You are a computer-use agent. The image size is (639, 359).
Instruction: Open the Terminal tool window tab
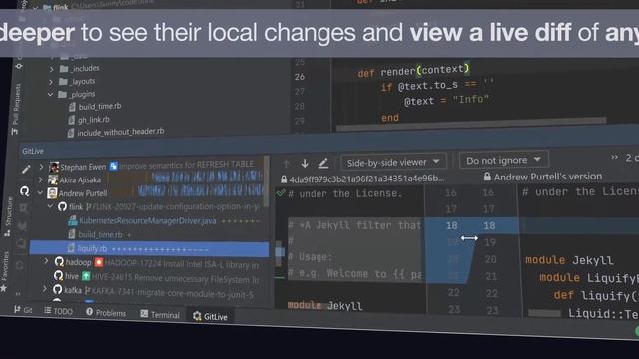[x=160, y=315]
